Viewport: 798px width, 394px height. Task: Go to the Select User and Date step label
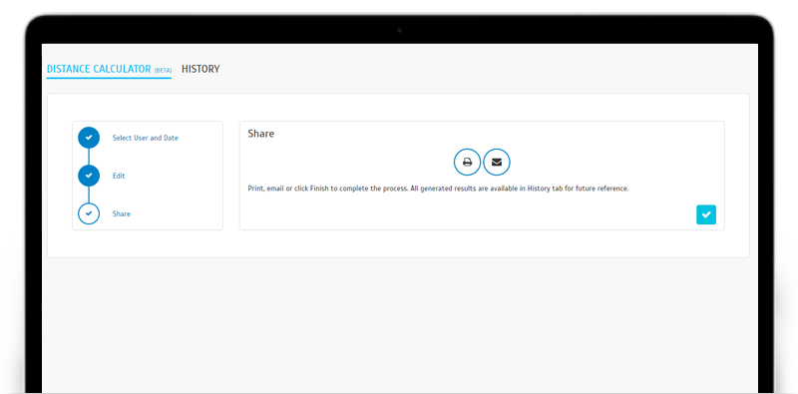pyautogui.click(x=146, y=138)
